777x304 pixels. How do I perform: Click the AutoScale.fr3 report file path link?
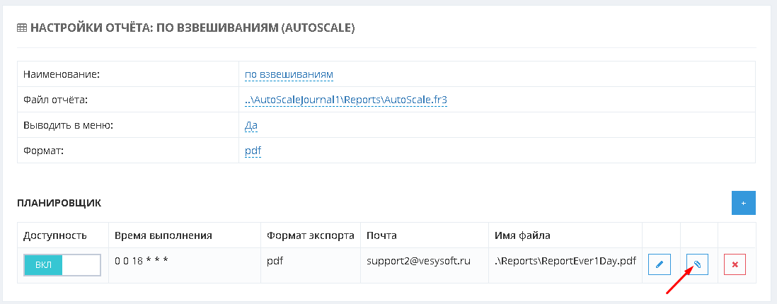(x=346, y=100)
